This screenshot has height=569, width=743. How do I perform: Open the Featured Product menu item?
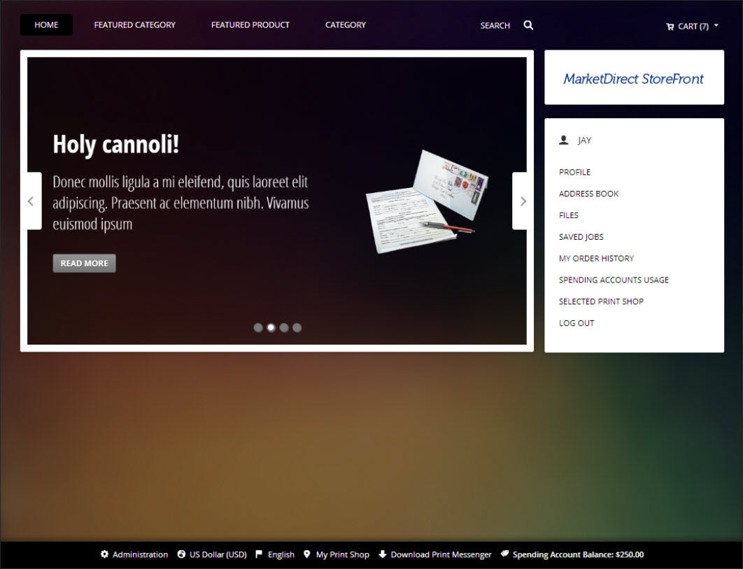[x=250, y=25]
